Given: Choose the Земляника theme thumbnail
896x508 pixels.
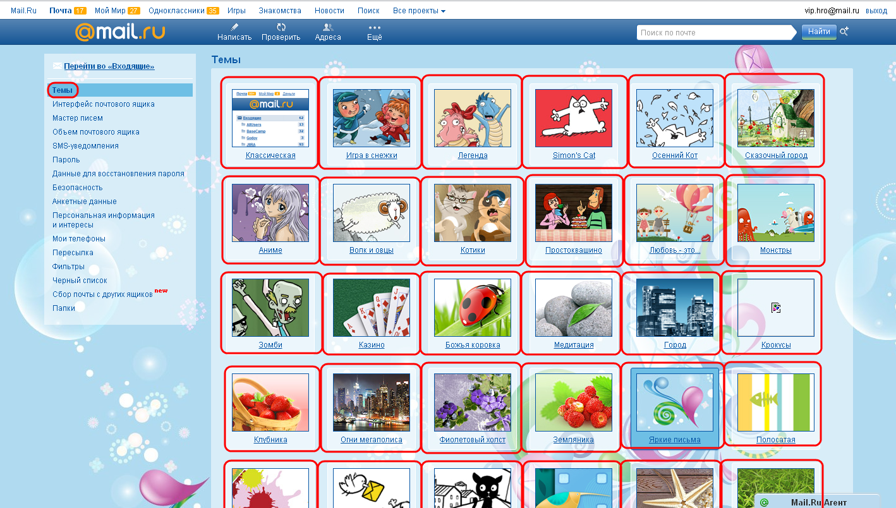Looking at the screenshot, I should (574, 402).
